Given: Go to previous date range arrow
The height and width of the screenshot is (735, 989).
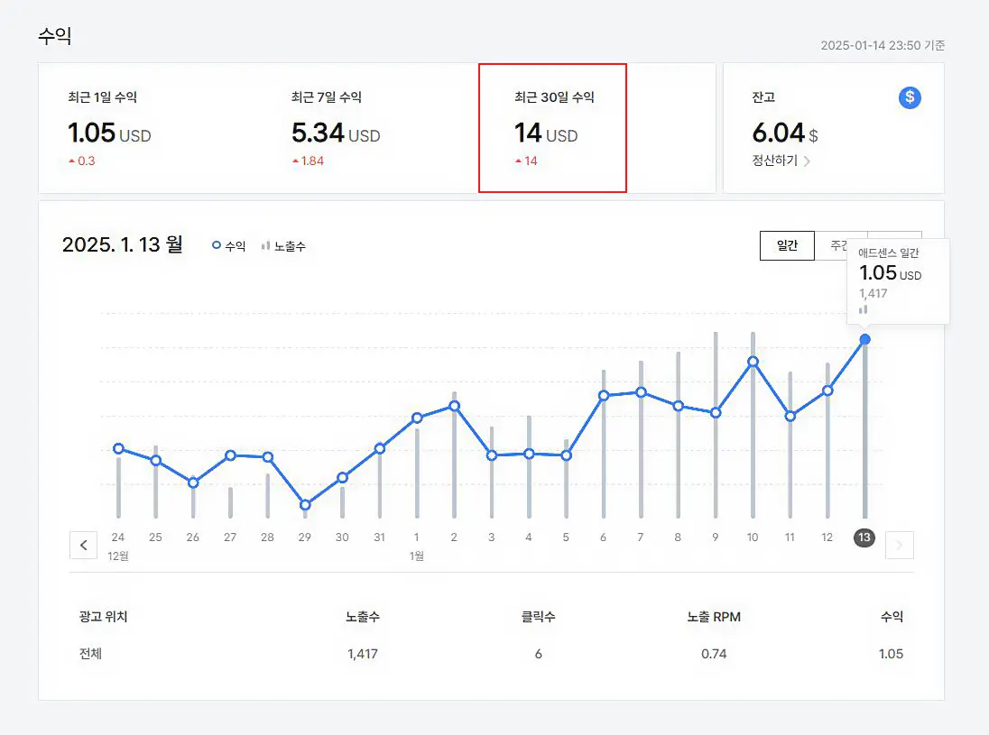Looking at the screenshot, I should click(83, 546).
